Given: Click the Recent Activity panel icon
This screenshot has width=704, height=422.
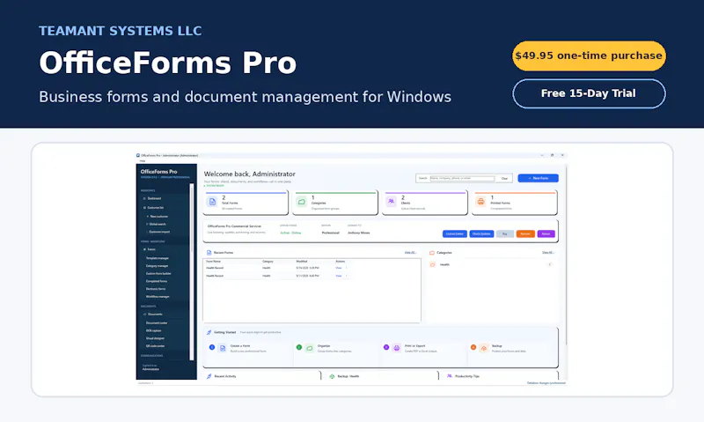Looking at the screenshot, I should 209,376.
